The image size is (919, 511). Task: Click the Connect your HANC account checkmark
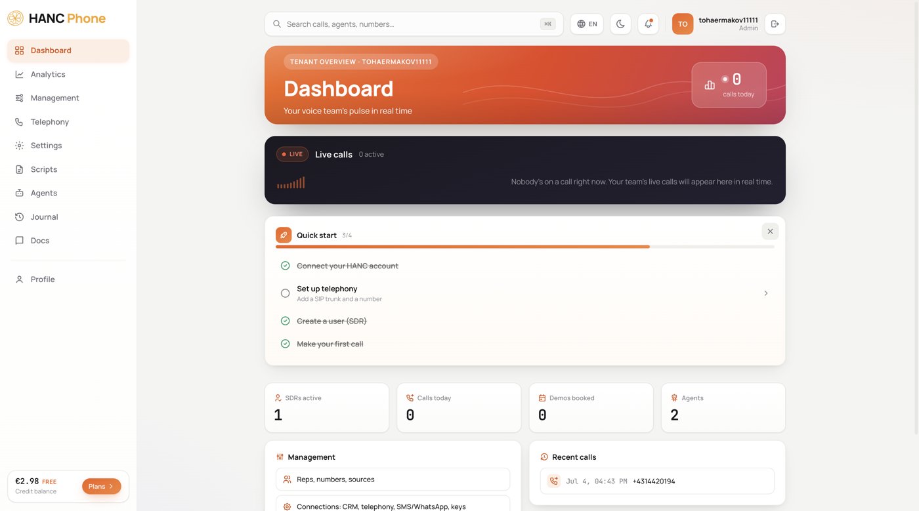tap(285, 266)
